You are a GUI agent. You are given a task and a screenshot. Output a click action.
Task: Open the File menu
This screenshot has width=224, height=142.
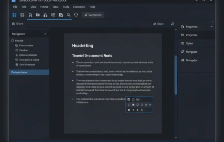pos(15,7)
